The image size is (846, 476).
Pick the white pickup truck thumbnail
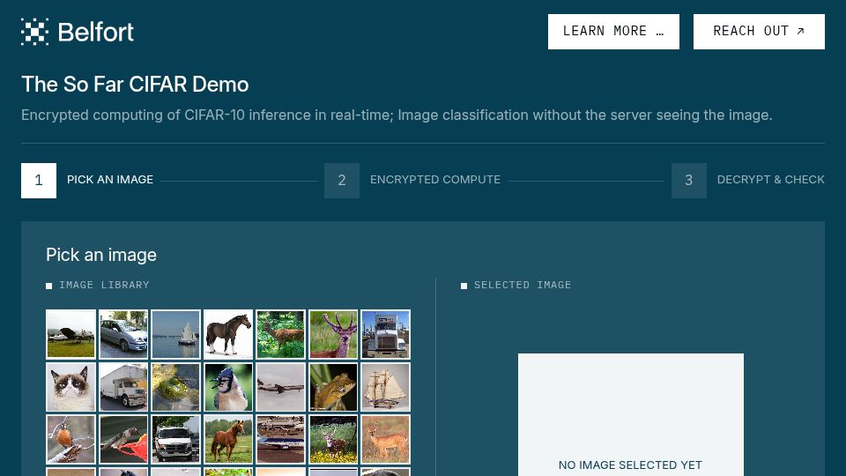[175, 439]
